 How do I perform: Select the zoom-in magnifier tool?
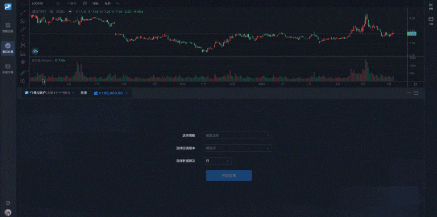pyautogui.click(x=23, y=81)
